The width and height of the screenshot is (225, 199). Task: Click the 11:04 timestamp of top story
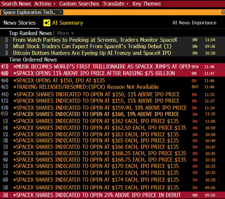[x=210, y=40]
